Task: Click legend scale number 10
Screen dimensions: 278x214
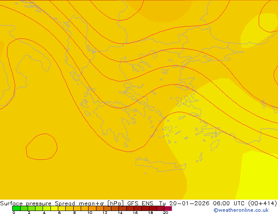Action: pyautogui.click(x=89, y=213)
